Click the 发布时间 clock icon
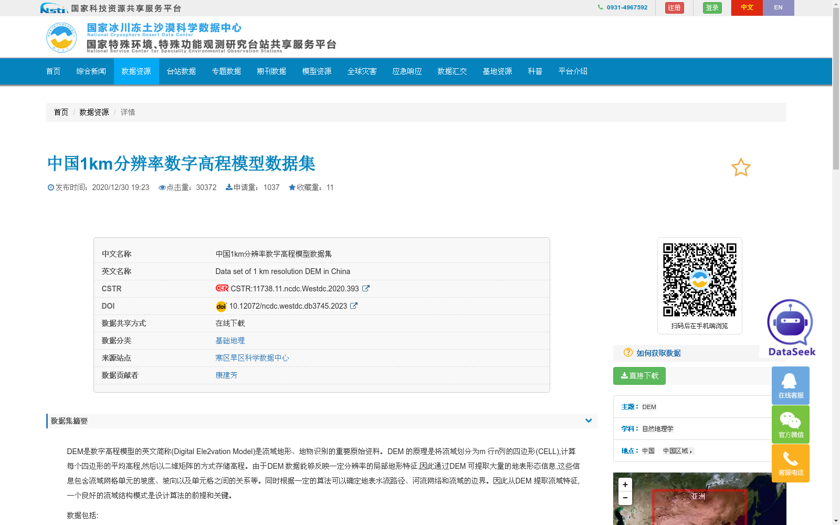The width and height of the screenshot is (840, 525). coord(51,187)
